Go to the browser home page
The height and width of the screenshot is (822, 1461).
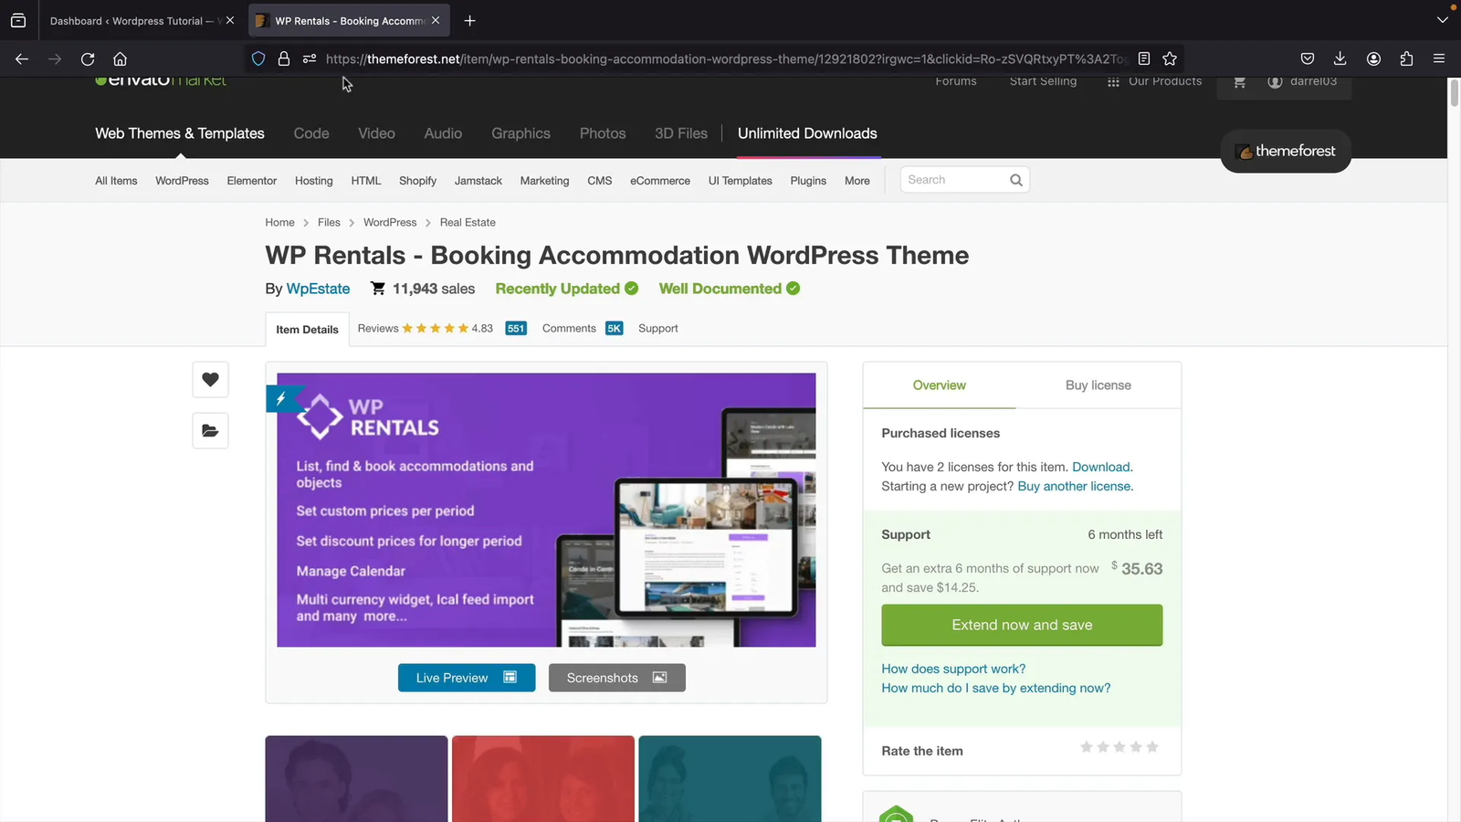pos(120,58)
